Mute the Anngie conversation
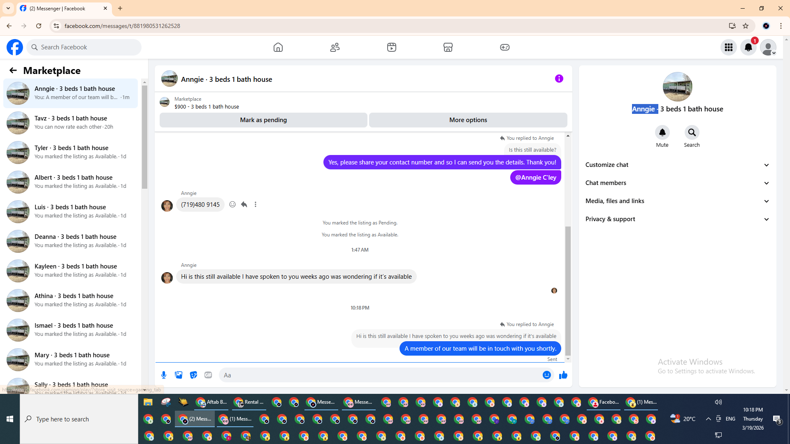 point(662,132)
